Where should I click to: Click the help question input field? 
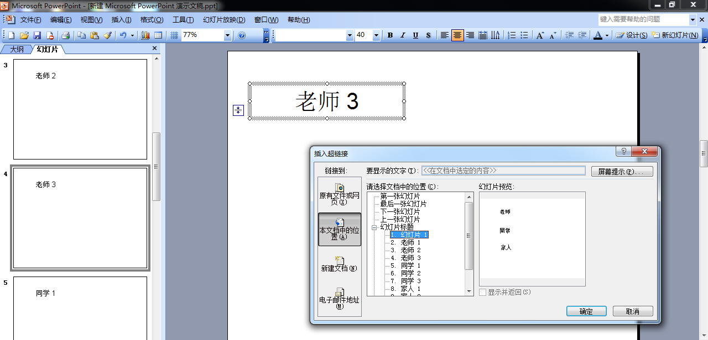tap(644, 19)
